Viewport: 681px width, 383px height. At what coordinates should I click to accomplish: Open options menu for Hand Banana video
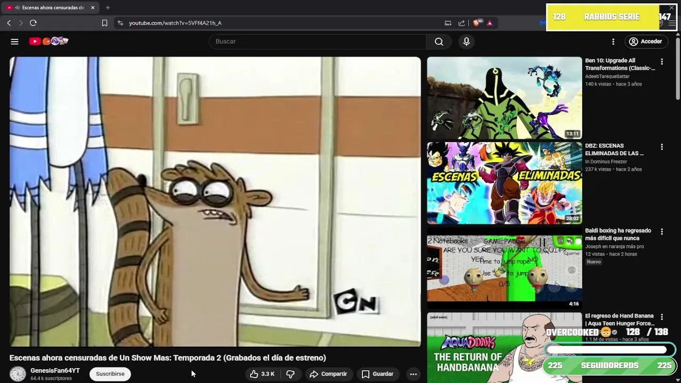point(662,317)
